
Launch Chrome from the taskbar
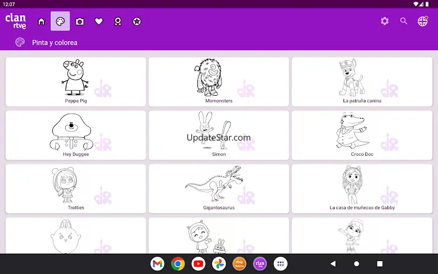point(178,264)
